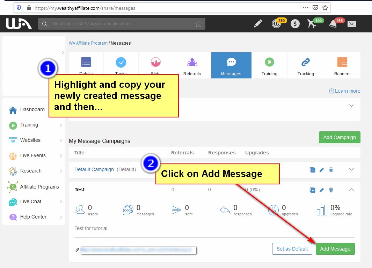
Task: Expand the Default Campaign row chevron
Action: [351, 170]
